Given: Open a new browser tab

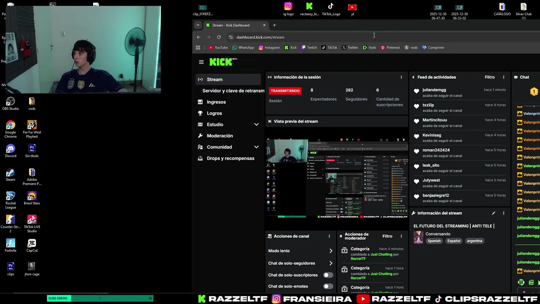Looking at the screenshot, I should [x=274, y=25].
